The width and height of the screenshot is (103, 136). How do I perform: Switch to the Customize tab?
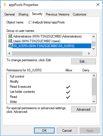(79, 14)
